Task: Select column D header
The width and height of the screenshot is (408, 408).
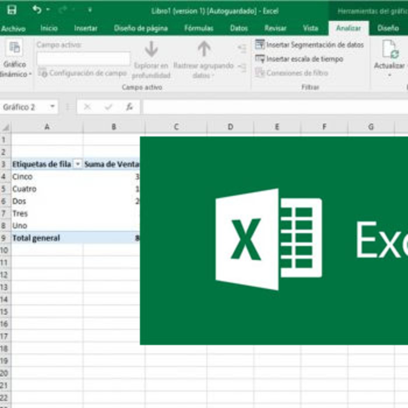Action: [x=230, y=127]
